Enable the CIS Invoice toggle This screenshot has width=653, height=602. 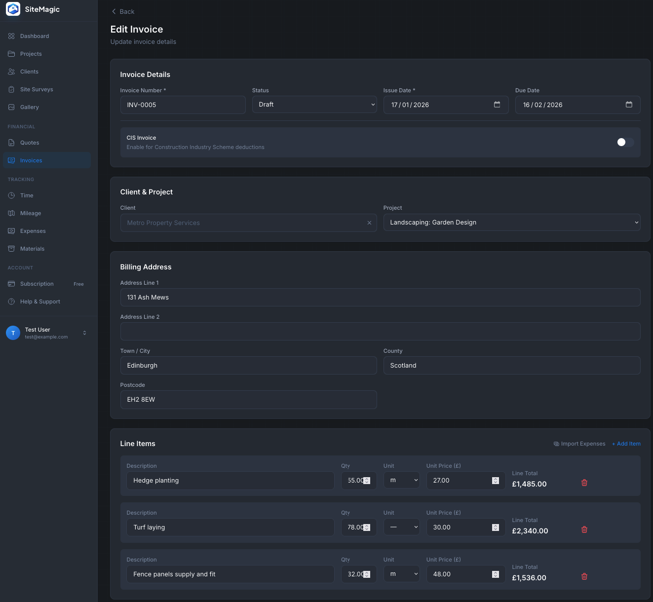625,142
